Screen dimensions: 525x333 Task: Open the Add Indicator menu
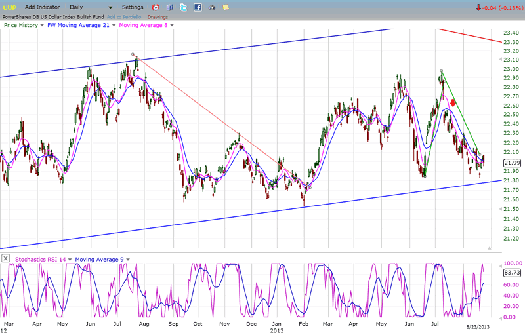click(x=43, y=7)
